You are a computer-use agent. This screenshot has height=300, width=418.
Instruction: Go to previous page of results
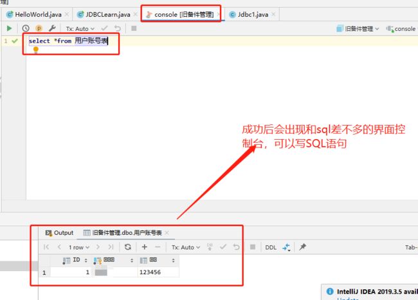click(59, 247)
